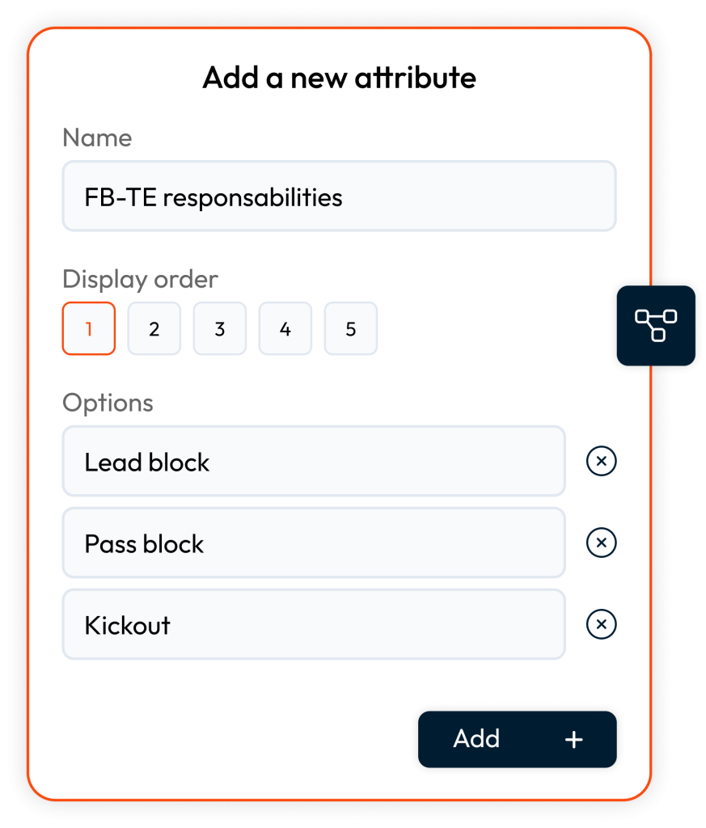Click the Options section label
This screenshot has height=828, width=706.
coord(108,403)
